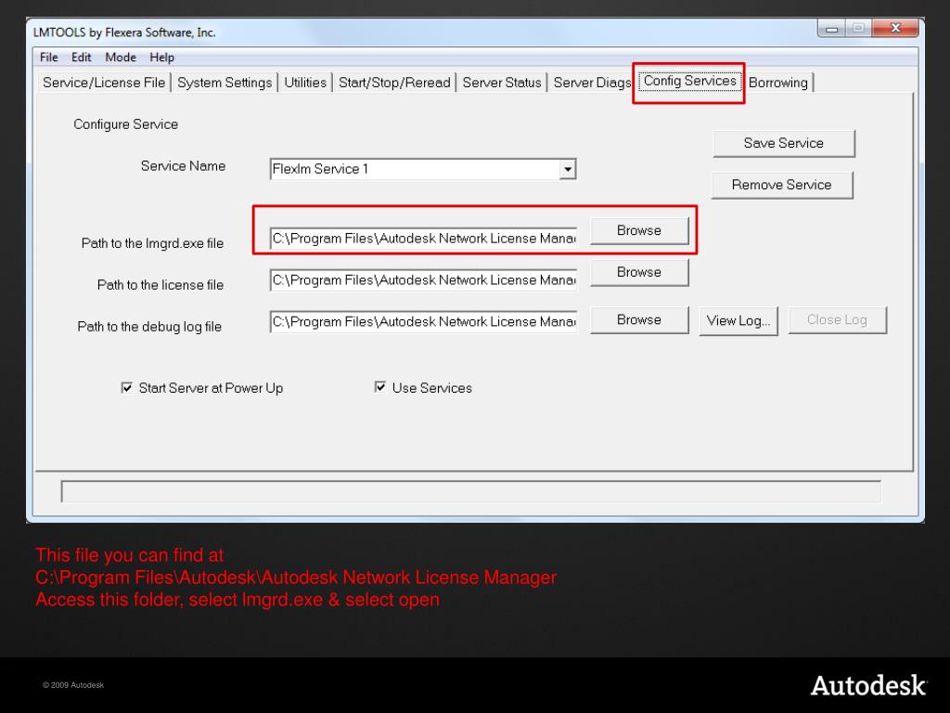The width and height of the screenshot is (950, 713).
Task: Switch to the Server Status tab
Action: [502, 83]
